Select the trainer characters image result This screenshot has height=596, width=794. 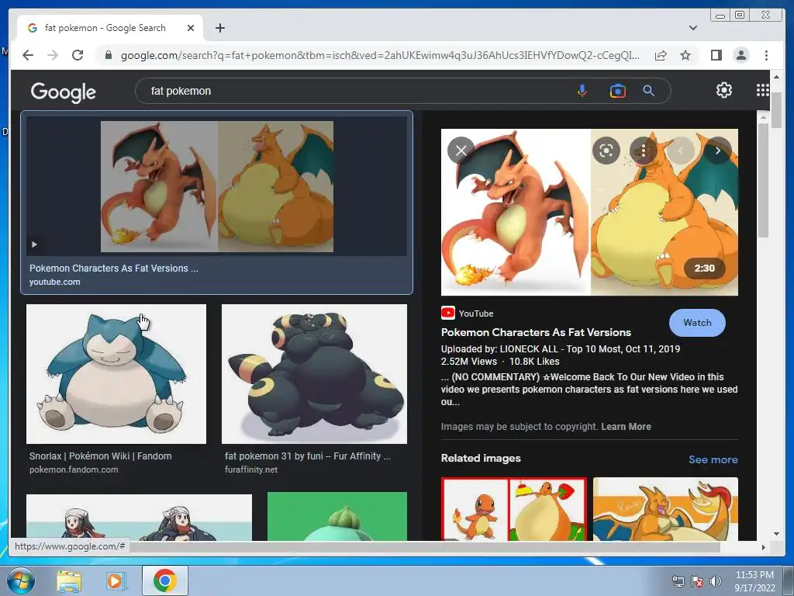click(139, 518)
